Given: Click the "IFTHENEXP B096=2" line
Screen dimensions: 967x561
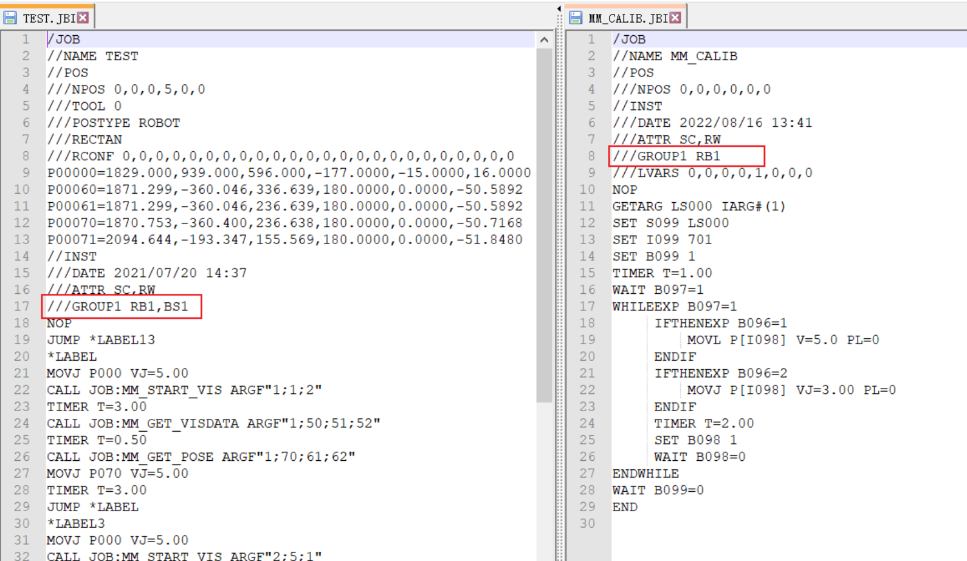Looking at the screenshot, I should 721,373.
